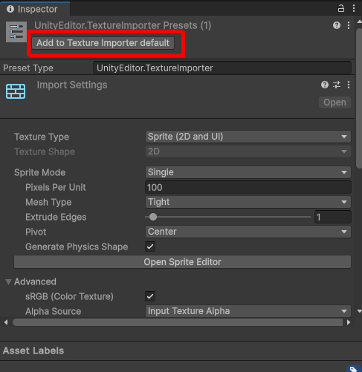Click the Pixels Per Unit field

(x=248, y=187)
